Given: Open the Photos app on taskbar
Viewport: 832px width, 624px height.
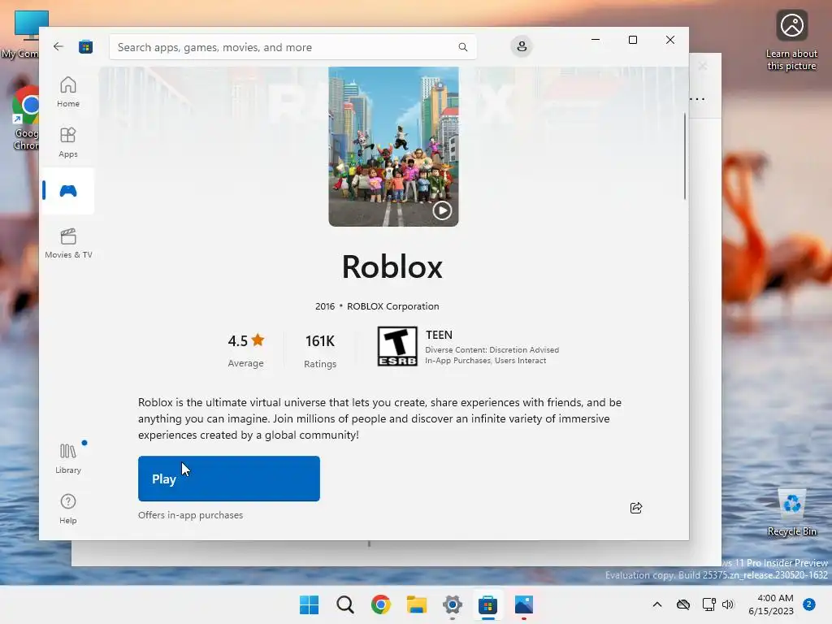Looking at the screenshot, I should click(524, 604).
